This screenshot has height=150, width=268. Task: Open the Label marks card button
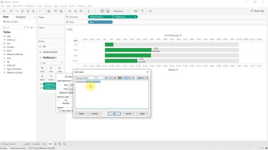click(59, 70)
